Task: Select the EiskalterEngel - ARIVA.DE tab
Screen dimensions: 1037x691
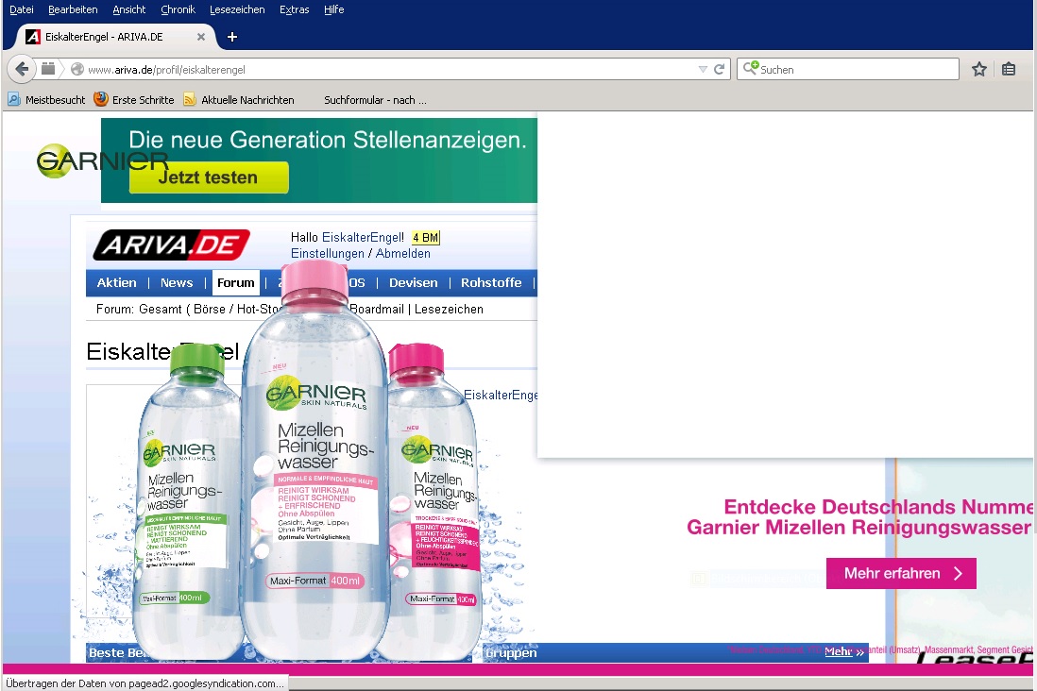Action: [115, 37]
